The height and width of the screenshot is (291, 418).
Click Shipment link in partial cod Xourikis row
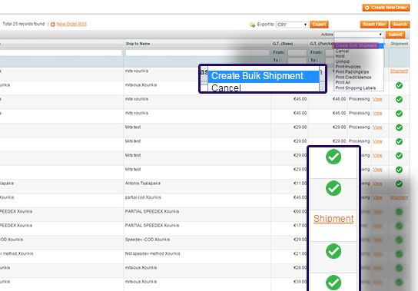[x=399, y=197]
